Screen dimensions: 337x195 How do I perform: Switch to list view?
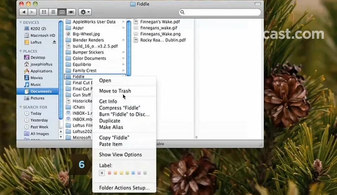tap(53, 12)
